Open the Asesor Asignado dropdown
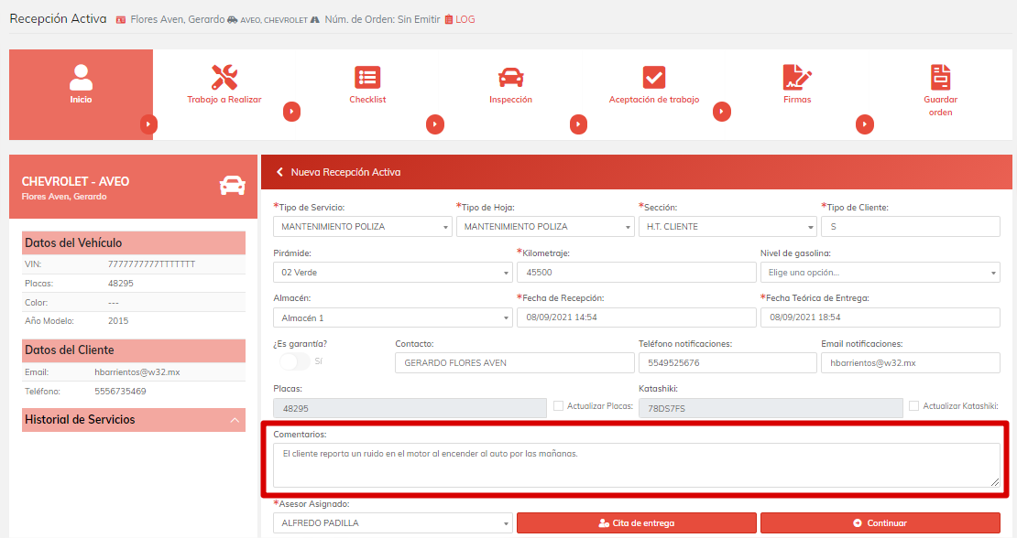1017x538 pixels. 392,523
